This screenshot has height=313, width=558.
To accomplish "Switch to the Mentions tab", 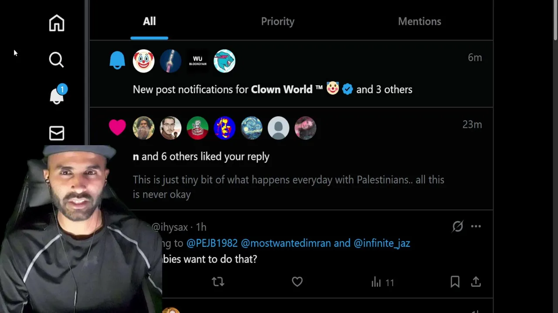I will pyautogui.click(x=419, y=21).
